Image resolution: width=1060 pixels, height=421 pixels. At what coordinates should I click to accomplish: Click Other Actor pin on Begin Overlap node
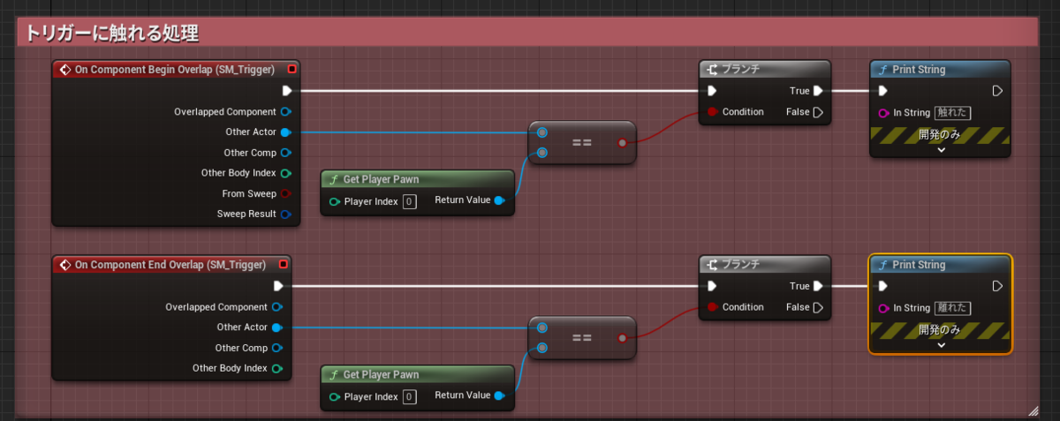pos(285,132)
